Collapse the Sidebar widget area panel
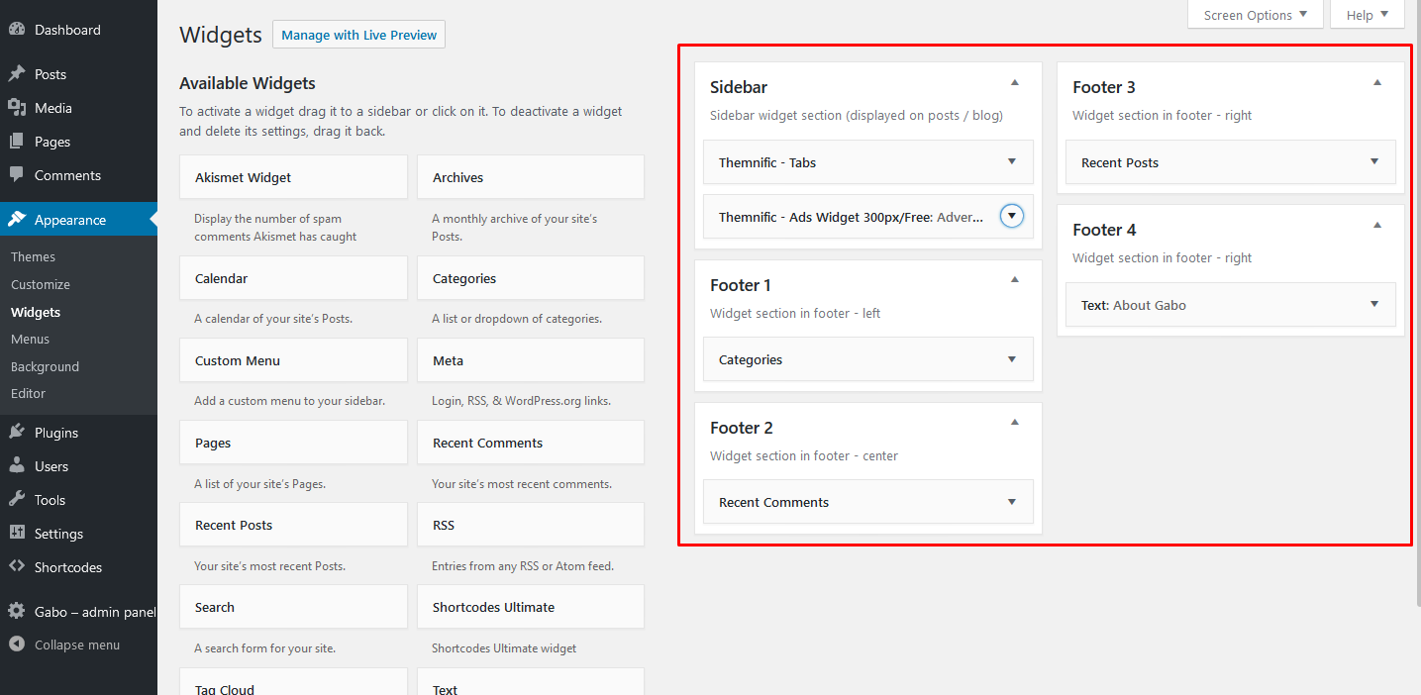Screen dimensions: 1421x695 [1014, 83]
